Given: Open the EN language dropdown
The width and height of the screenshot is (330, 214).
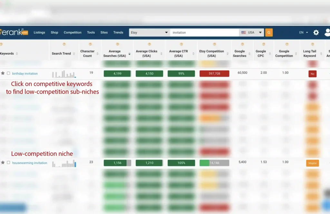Looking at the screenshot, I should click(x=303, y=33).
